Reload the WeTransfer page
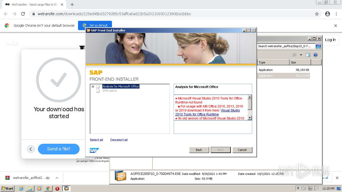This screenshot has height=192, width=342. point(23,14)
